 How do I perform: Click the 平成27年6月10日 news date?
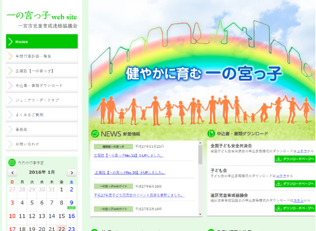pos(148,187)
